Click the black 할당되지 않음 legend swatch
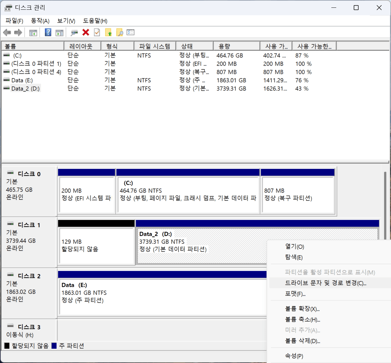The width and height of the screenshot is (391, 363). [x=7, y=346]
